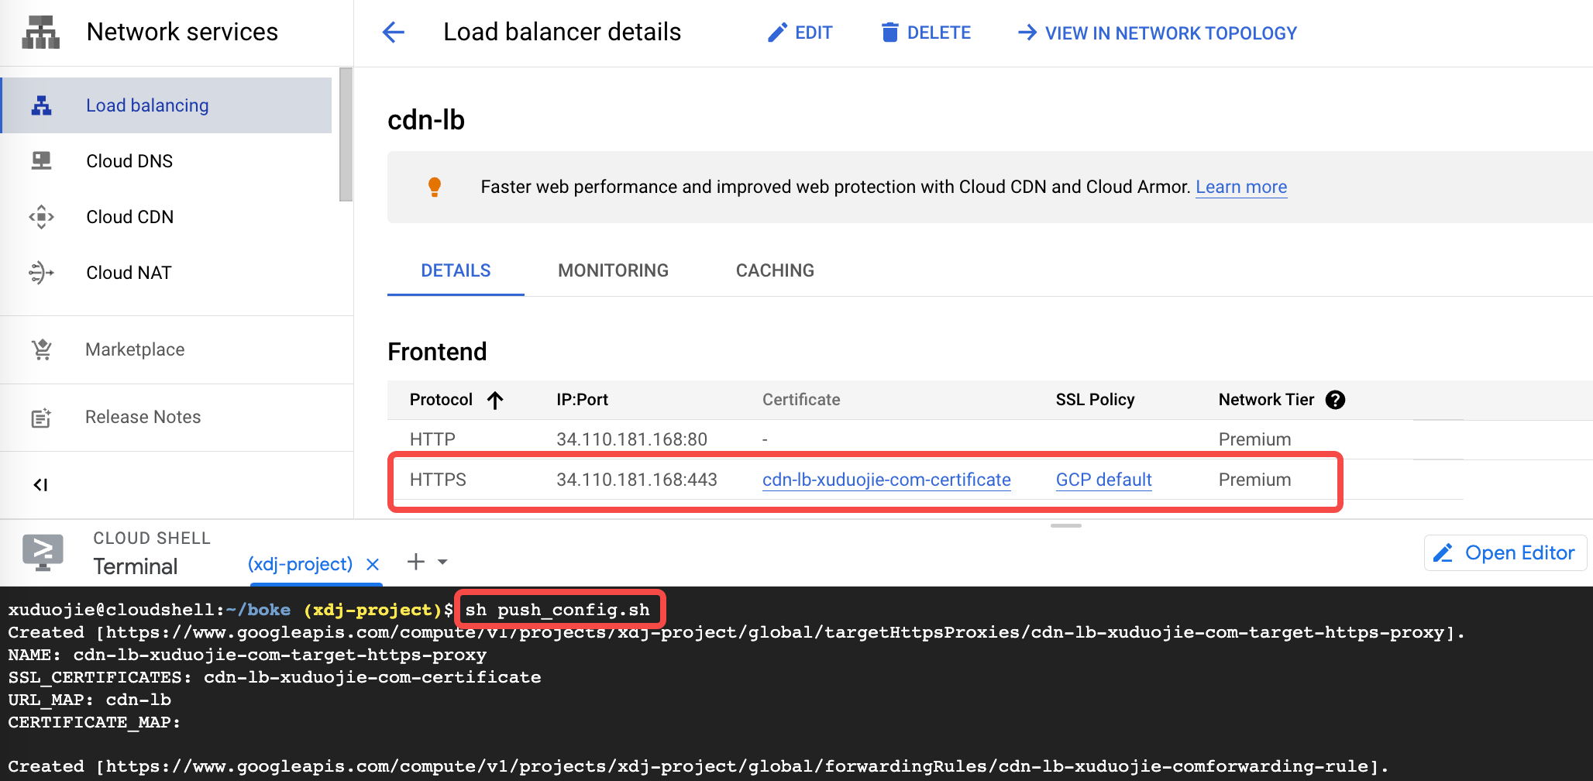Click the trash icon beside DELETE

(890, 33)
